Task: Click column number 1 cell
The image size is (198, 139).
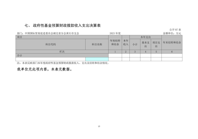Action: (115, 51)
